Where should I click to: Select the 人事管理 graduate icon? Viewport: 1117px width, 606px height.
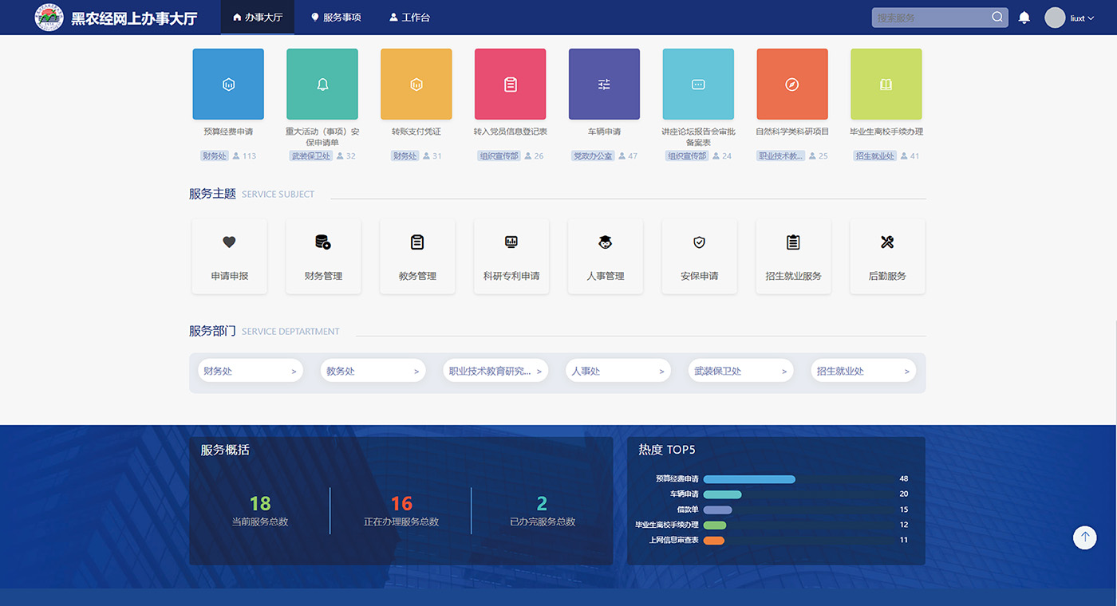pyautogui.click(x=605, y=242)
